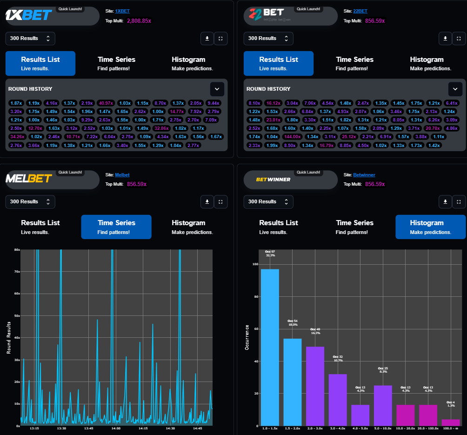Visit the Melbet site link
The width and height of the screenshot is (467, 435).
click(x=122, y=174)
